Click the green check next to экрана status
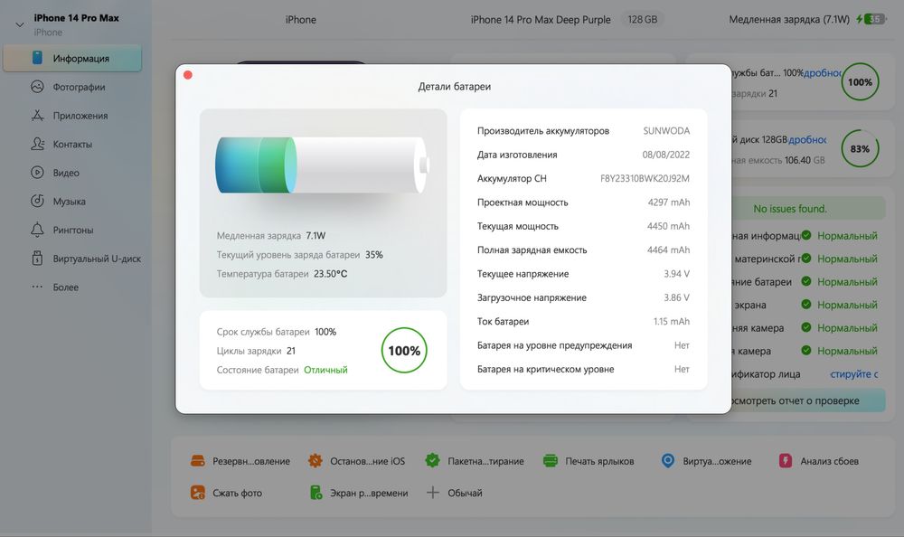 (806, 304)
